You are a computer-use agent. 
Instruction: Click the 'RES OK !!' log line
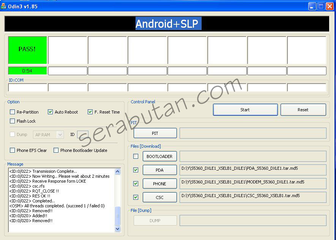point(30,196)
